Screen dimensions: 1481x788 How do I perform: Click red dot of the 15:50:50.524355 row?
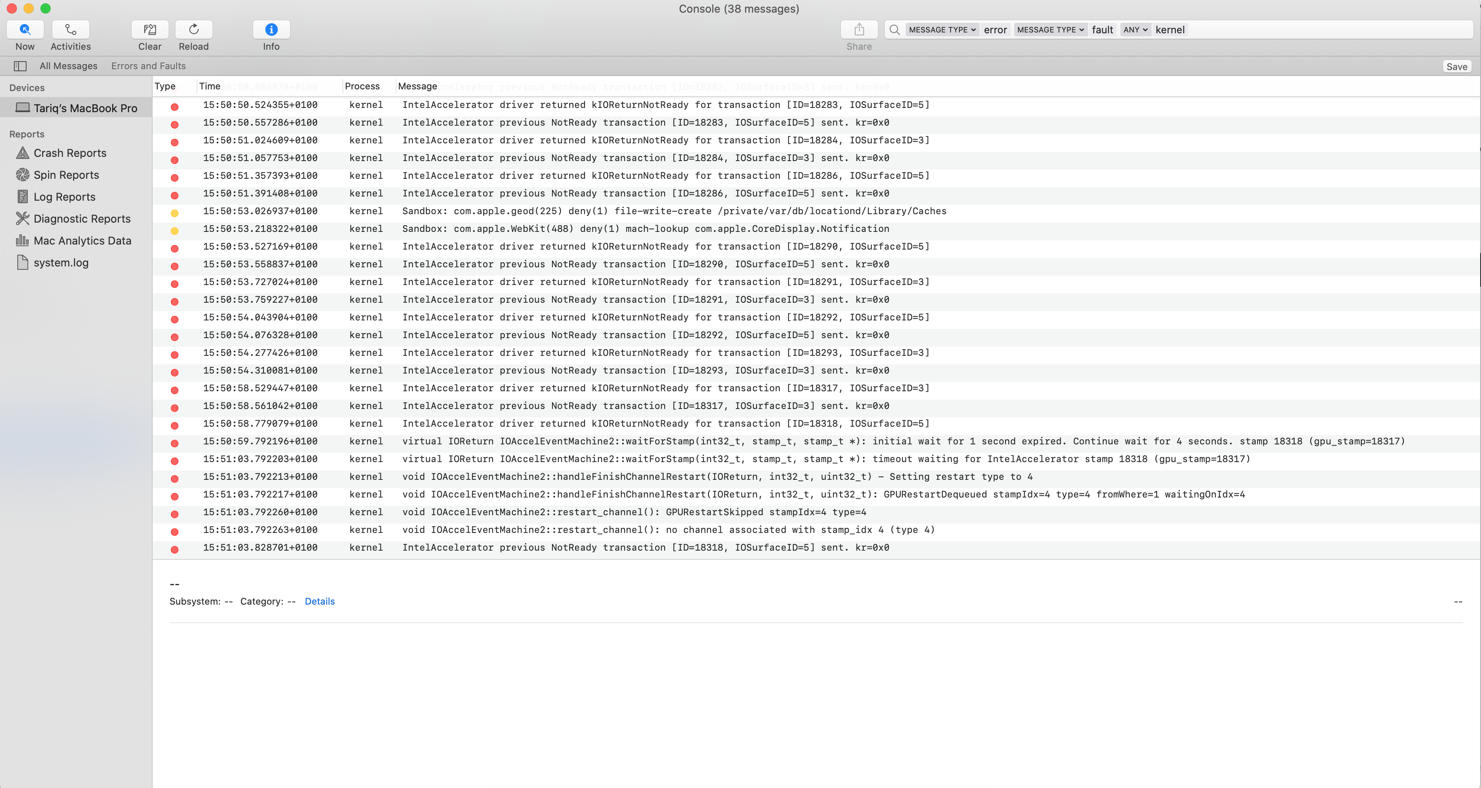point(174,107)
